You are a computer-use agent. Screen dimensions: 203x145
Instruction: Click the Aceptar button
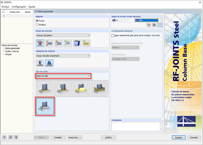pos(179,138)
